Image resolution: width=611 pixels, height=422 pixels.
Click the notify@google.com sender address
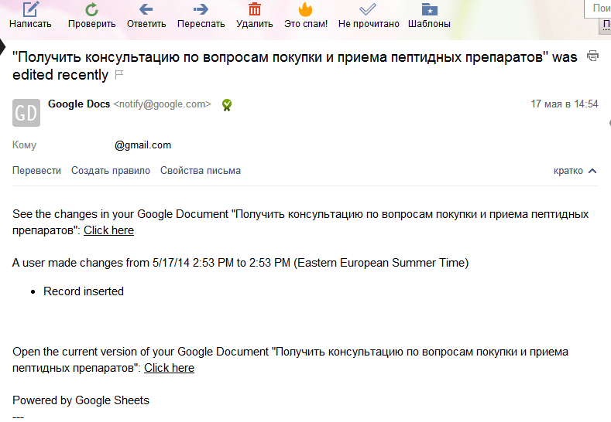pyautogui.click(x=162, y=104)
